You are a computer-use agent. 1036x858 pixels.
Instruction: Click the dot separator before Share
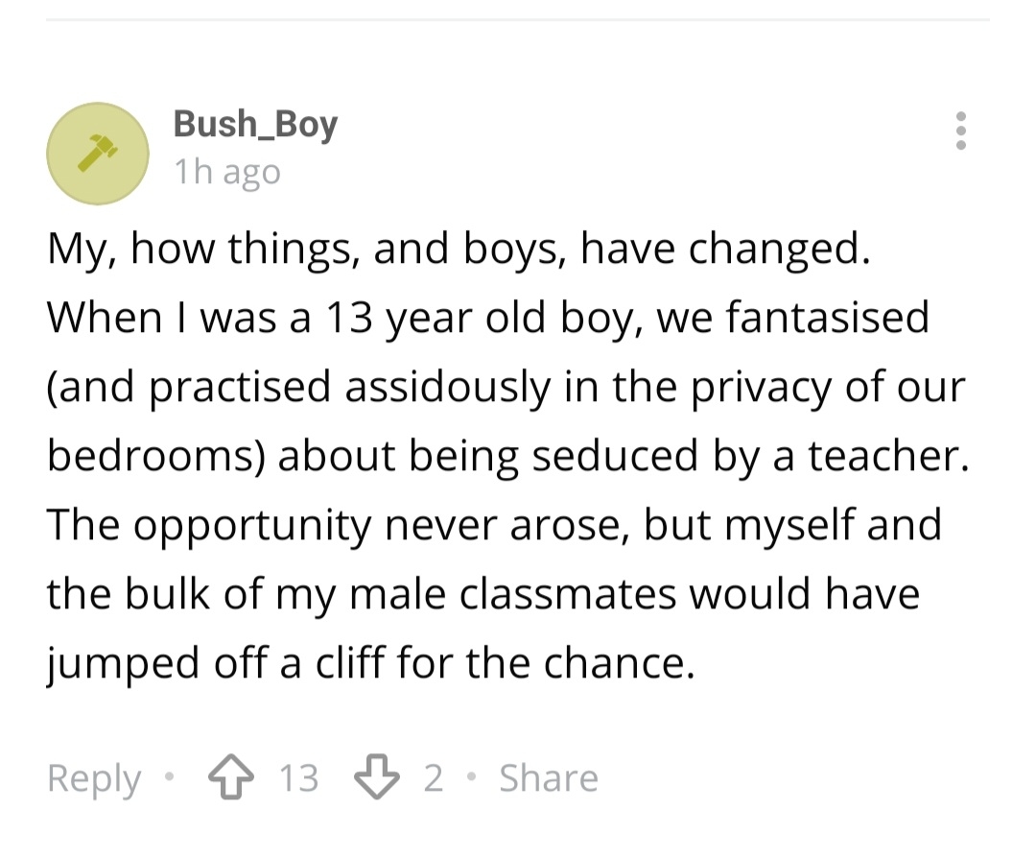[471, 777]
